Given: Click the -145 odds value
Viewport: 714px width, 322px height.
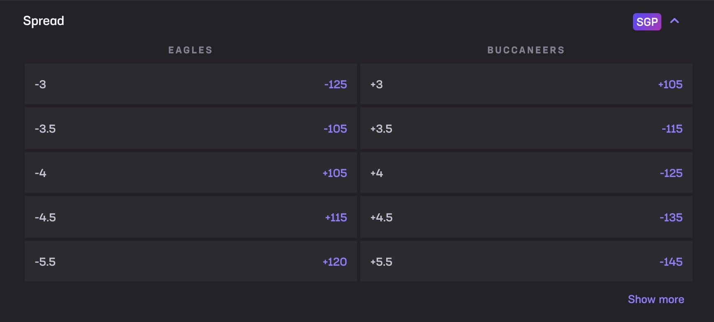Looking at the screenshot, I should 671,262.
